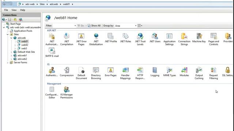Viewport: 234px width, 131px height.
Task: Open .NET Trust Levels feature
Action: pyautogui.click(x=140, y=39)
